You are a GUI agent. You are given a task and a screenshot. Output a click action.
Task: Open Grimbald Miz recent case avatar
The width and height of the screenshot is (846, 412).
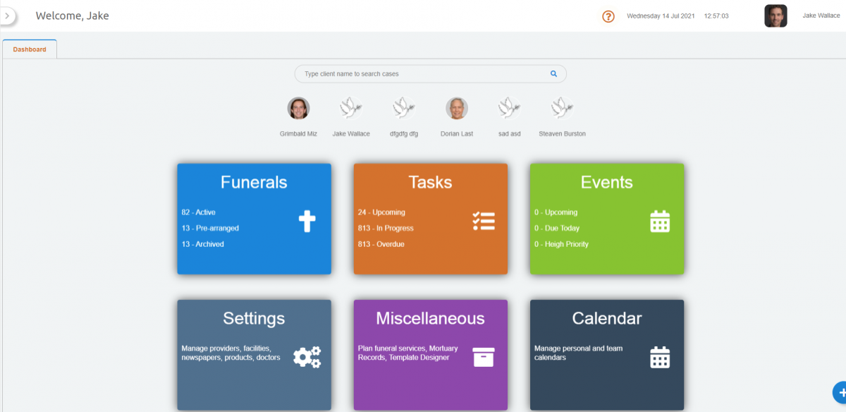click(298, 109)
